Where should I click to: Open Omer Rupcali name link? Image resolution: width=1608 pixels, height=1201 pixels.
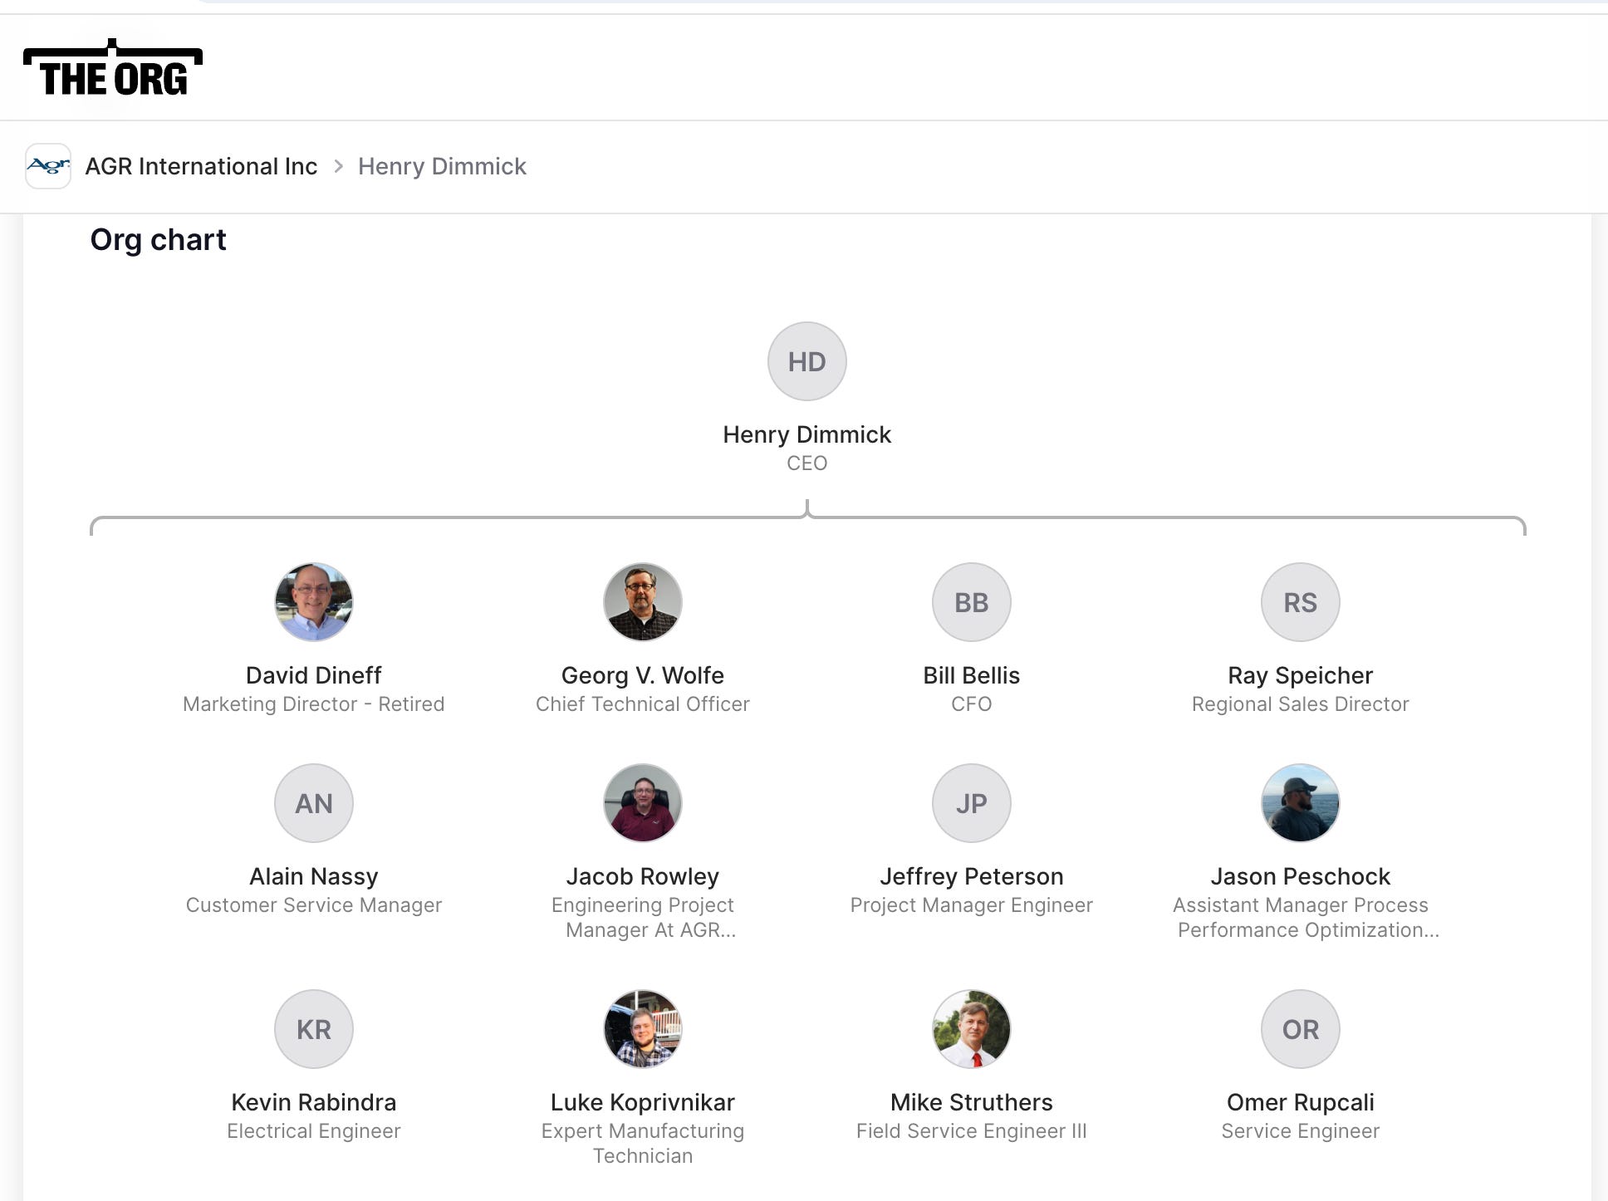click(1301, 1102)
